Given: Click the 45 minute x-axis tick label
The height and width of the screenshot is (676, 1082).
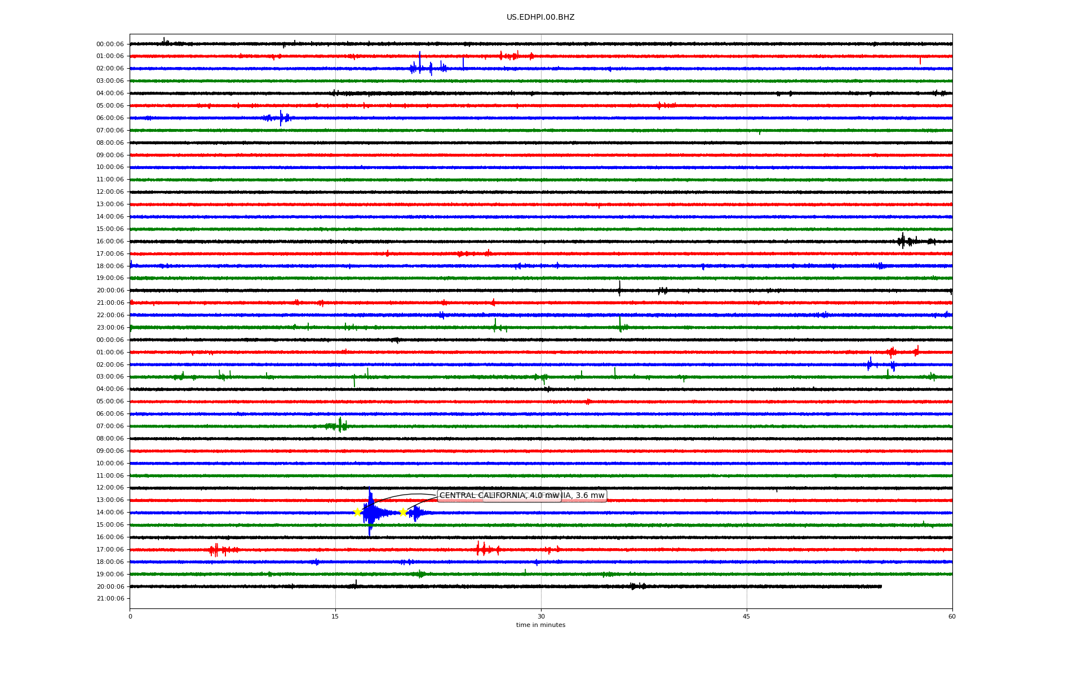Looking at the screenshot, I should [746, 616].
